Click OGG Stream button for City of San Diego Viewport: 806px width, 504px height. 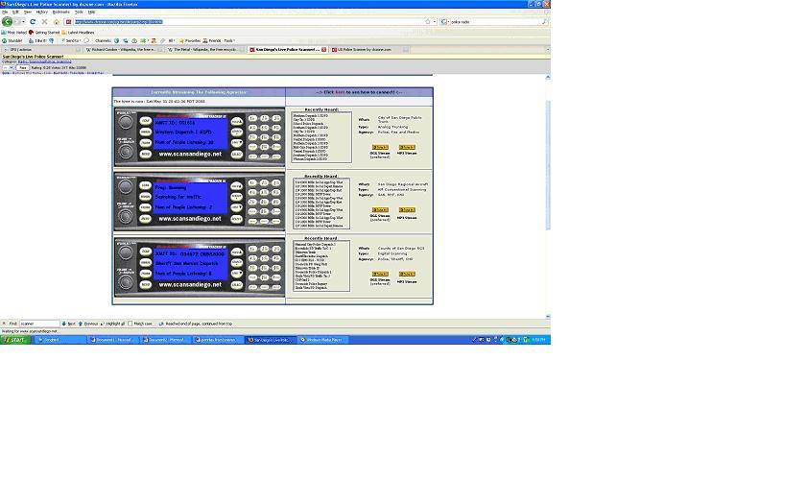(380, 147)
